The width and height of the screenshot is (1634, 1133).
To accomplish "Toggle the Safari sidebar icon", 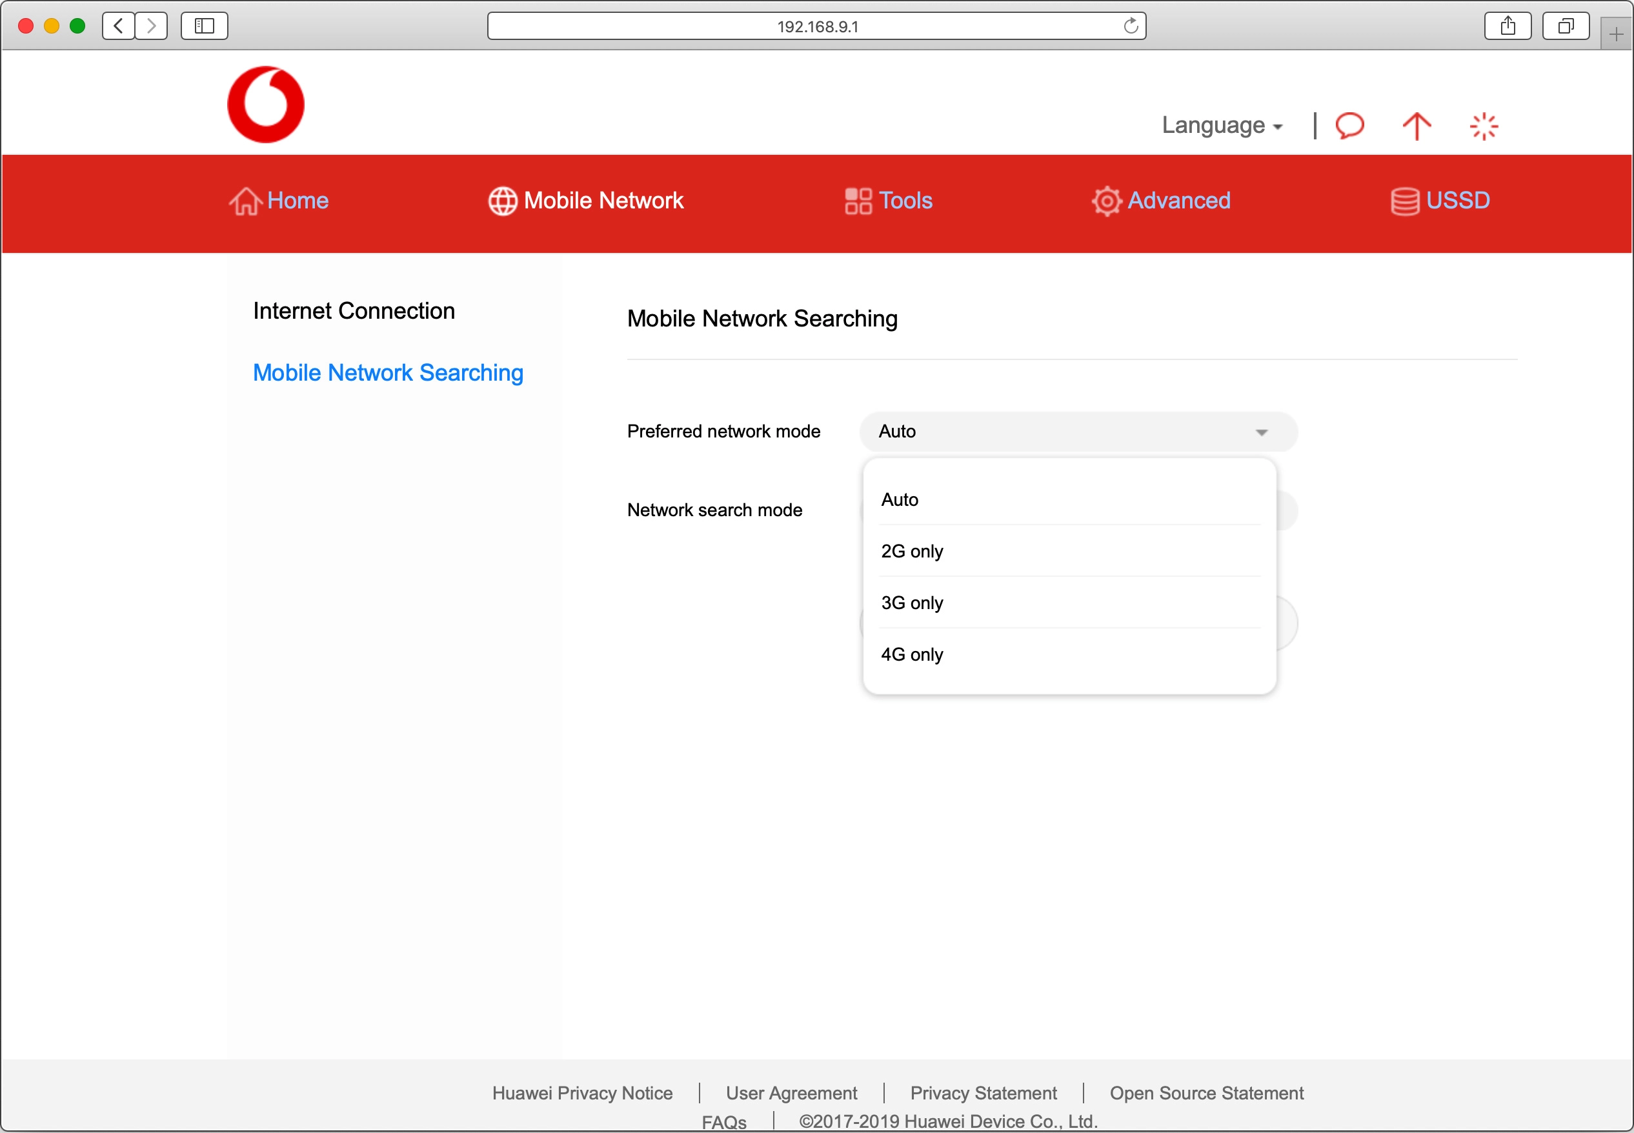I will [x=203, y=26].
